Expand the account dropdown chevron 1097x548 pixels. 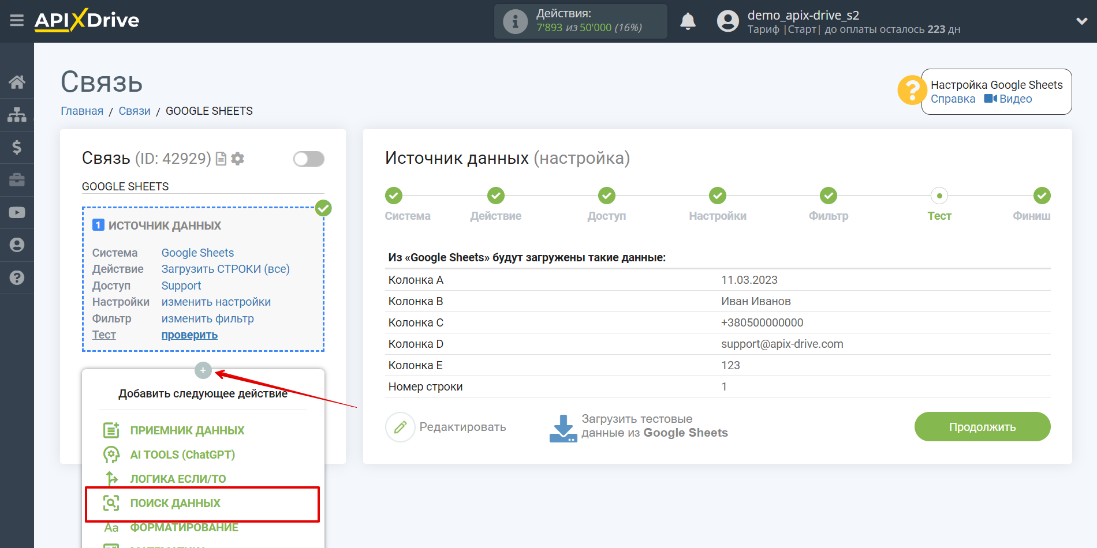(1081, 21)
